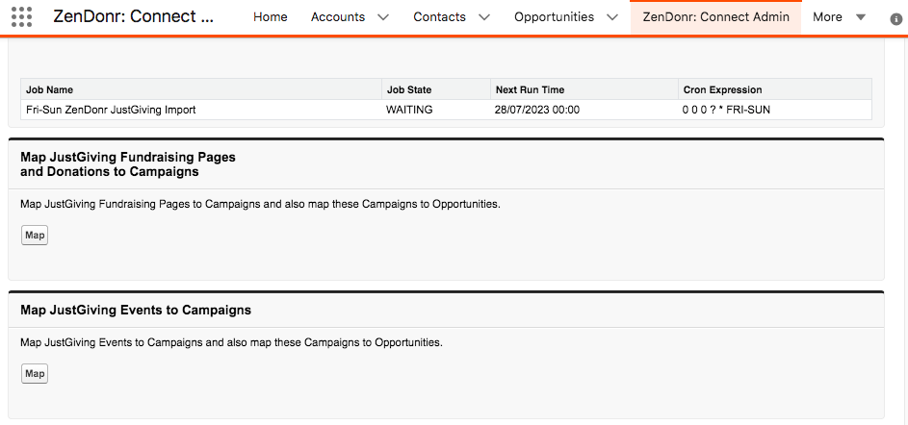Go to the Home tab

271,17
